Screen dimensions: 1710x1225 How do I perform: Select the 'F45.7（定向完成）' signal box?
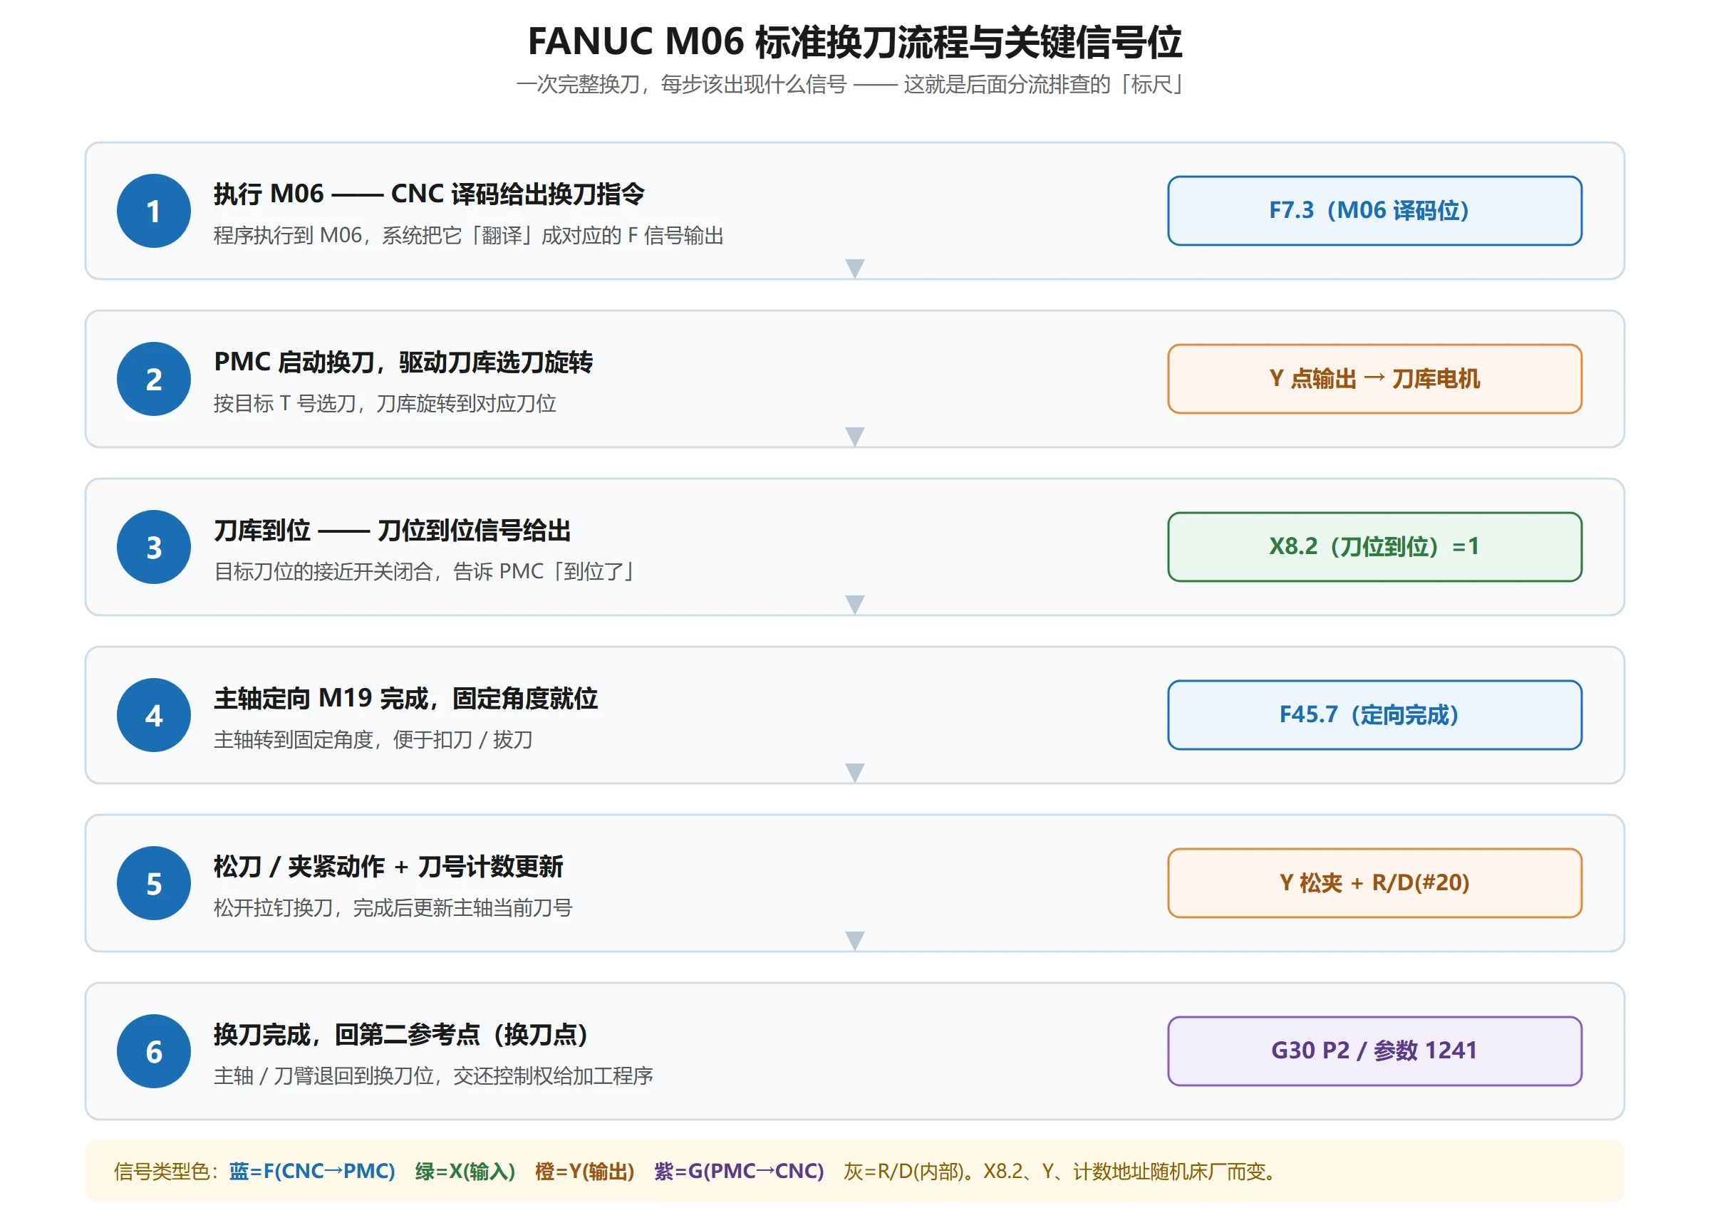(1374, 715)
